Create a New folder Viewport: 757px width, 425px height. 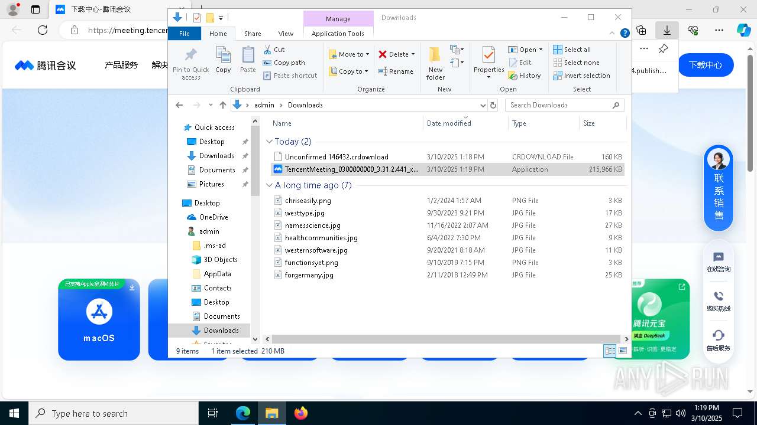(x=435, y=64)
